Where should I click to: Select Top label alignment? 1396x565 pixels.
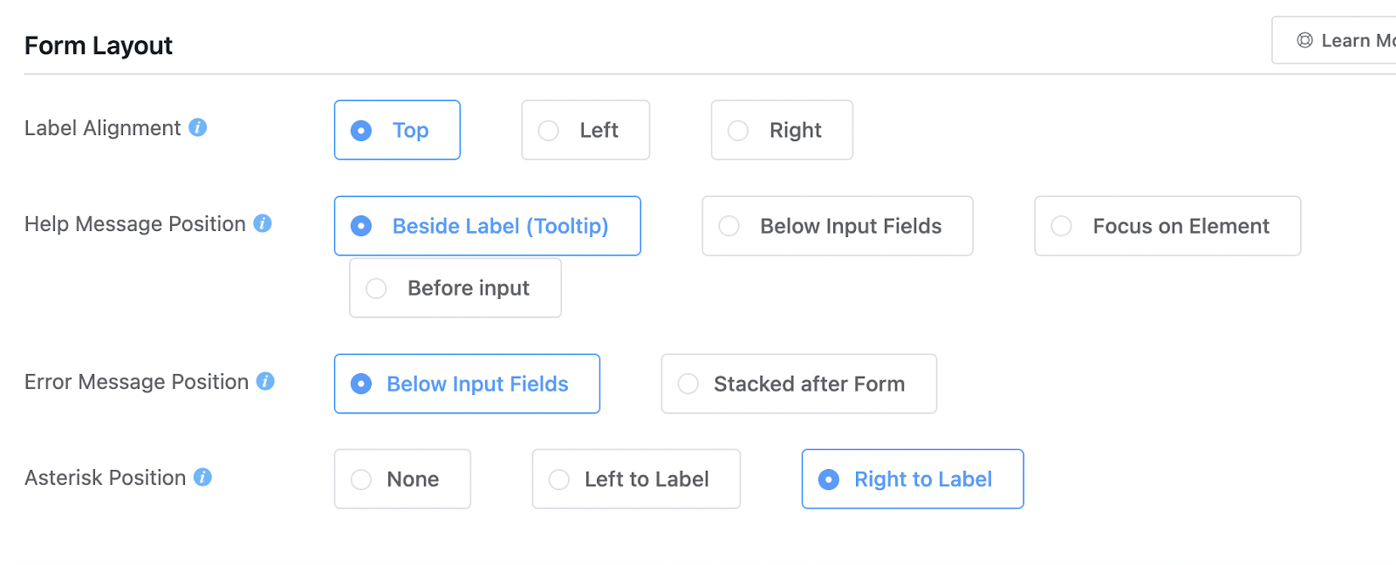click(x=397, y=130)
